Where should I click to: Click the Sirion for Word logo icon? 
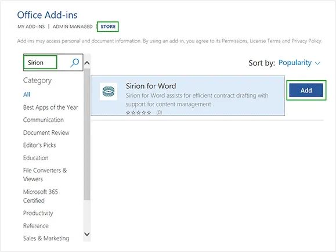point(109,92)
